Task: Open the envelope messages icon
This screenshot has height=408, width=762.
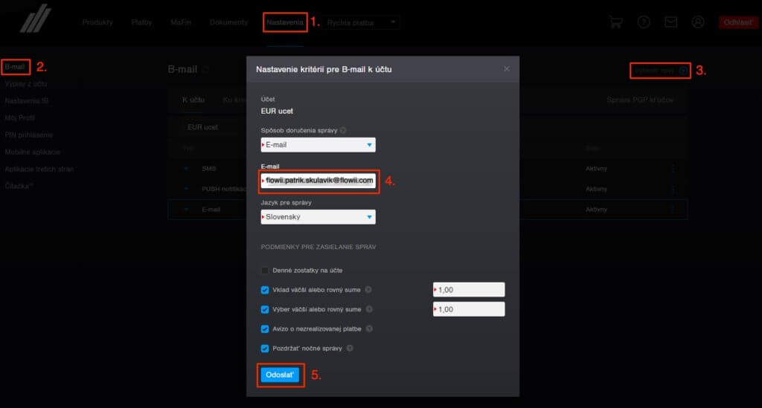Action: pos(670,22)
